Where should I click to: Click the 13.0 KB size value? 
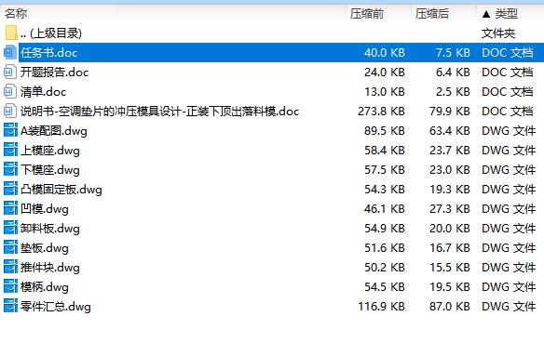pyautogui.click(x=385, y=92)
